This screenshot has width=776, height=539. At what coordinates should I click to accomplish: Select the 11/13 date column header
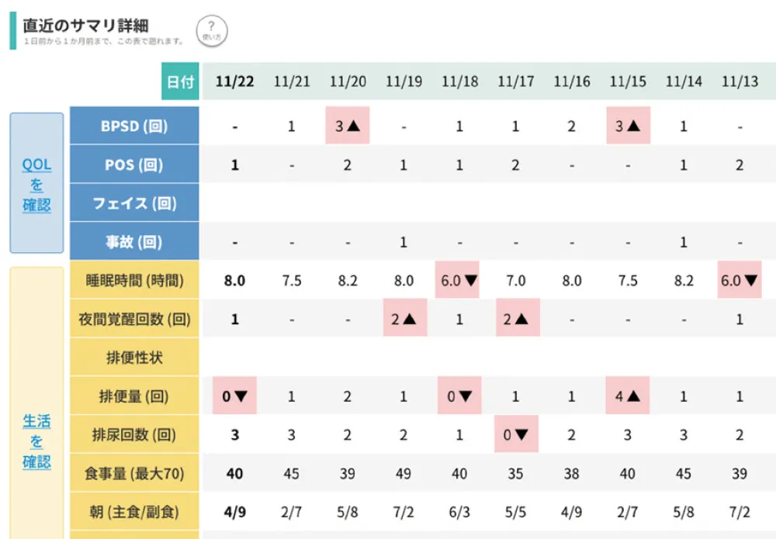click(740, 81)
